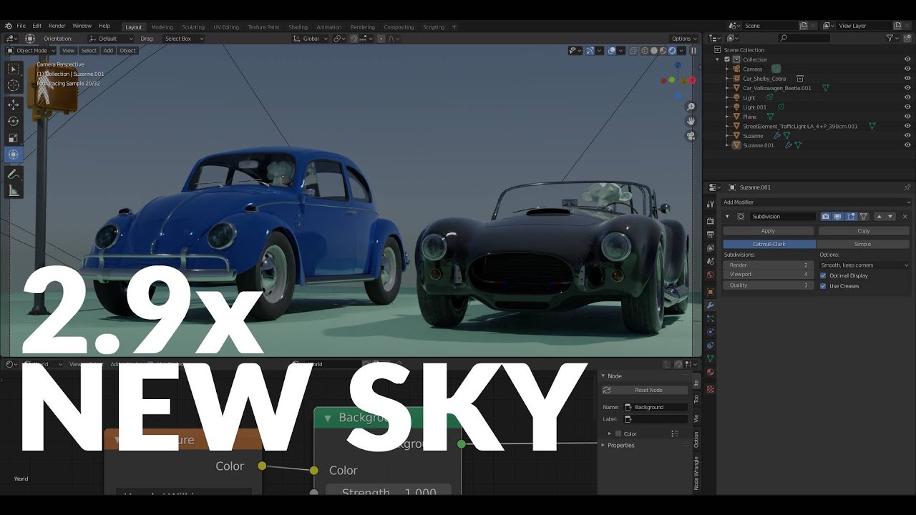Viewport: 916px width, 515px height.
Task: Activate the Rotate tool
Action: [14, 121]
